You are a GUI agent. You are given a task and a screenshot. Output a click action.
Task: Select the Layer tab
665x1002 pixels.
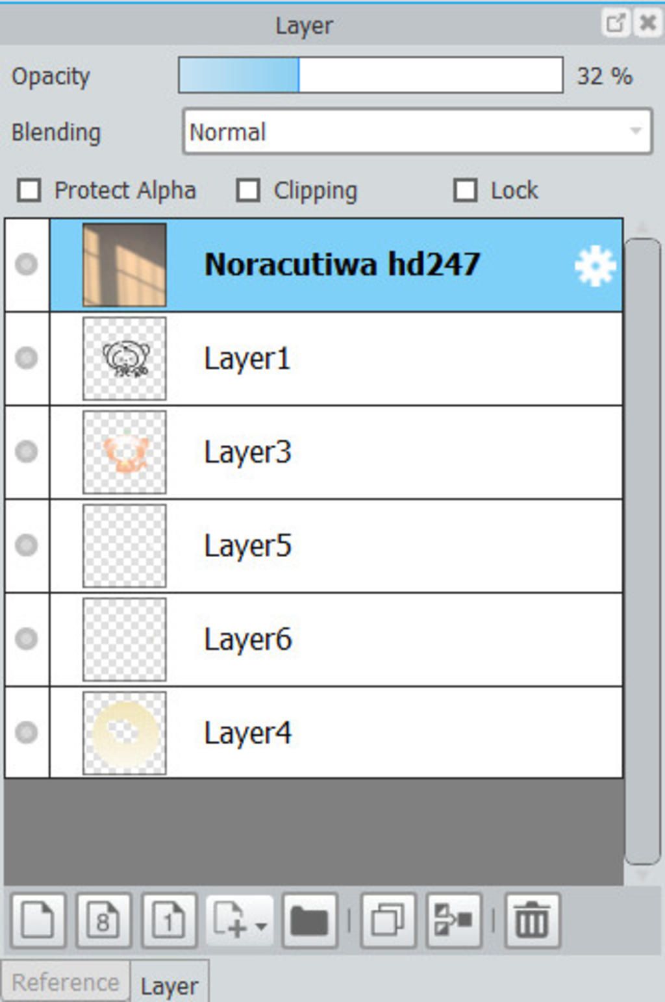169,986
